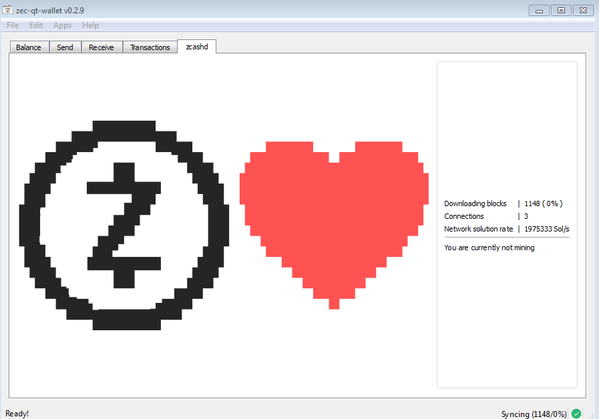599x419 pixels.
Task: View the Transactions tab
Action: click(150, 47)
